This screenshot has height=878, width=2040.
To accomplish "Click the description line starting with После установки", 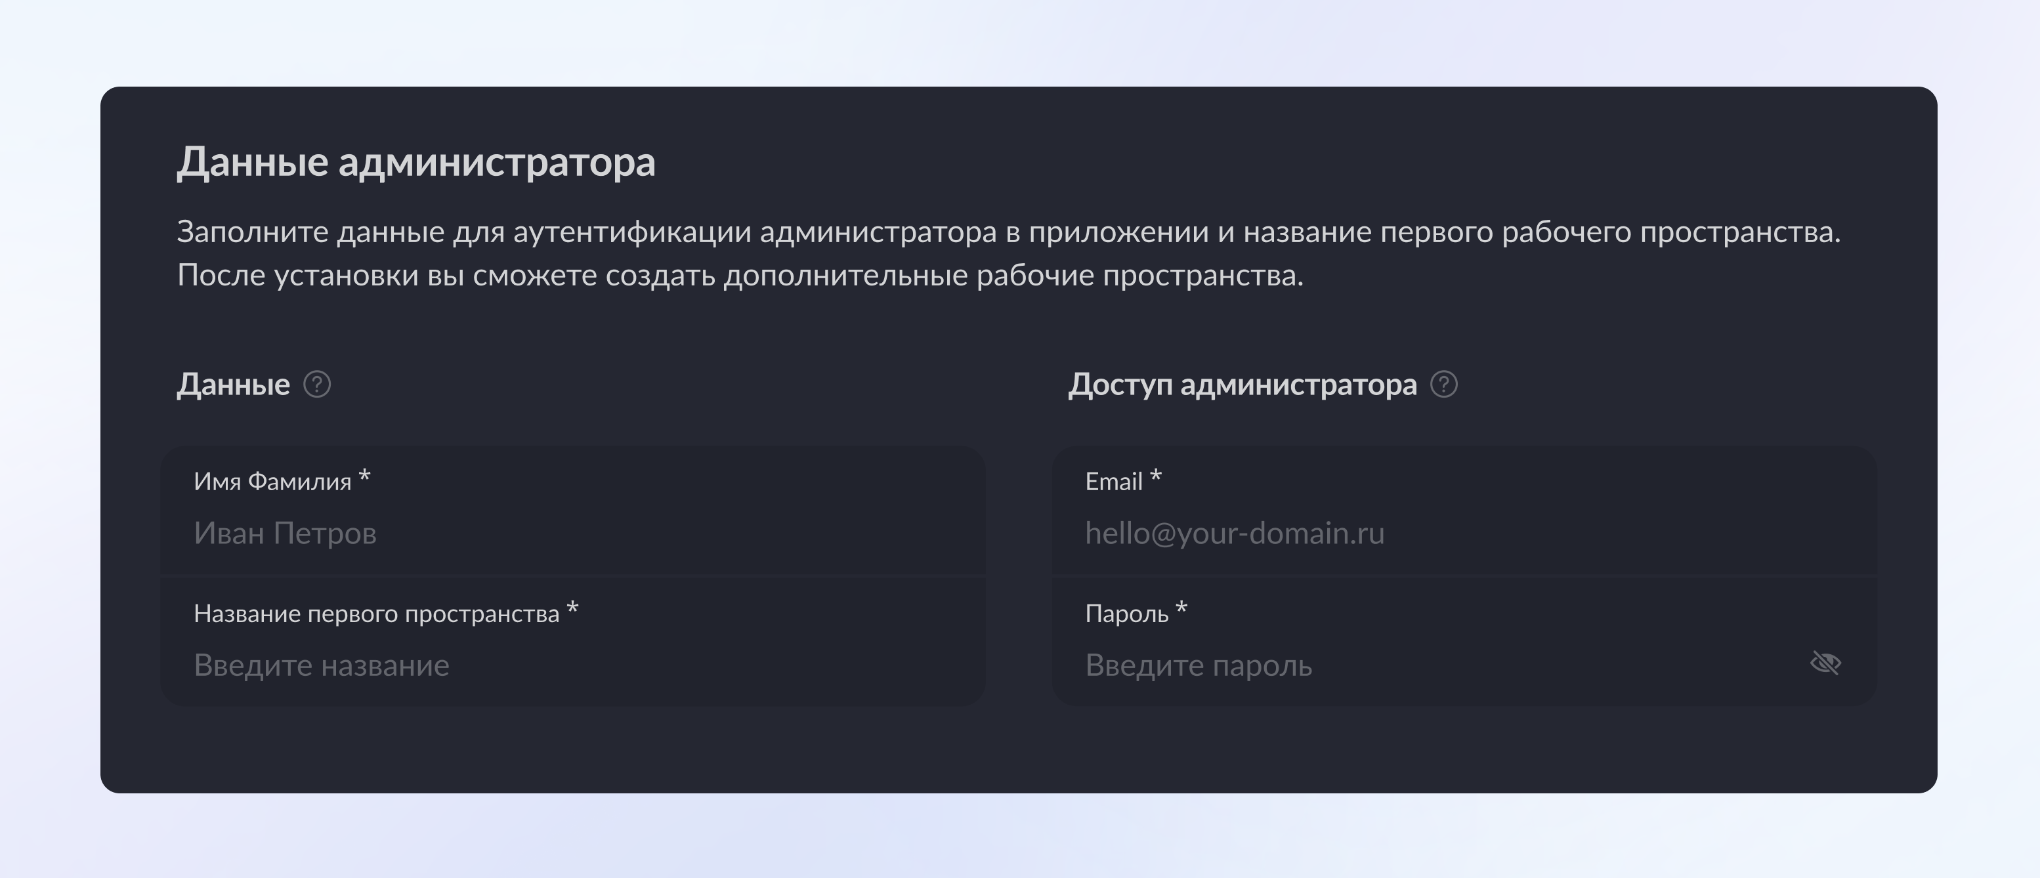I will click(740, 276).
